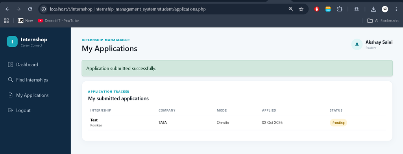The height and width of the screenshot is (154, 403).
Task: Click the Akshay Saini user name
Action: click(x=379, y=42)
